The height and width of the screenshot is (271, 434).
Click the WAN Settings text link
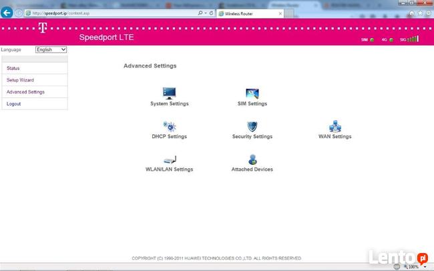pyautogui.click(x=335, y=136)
